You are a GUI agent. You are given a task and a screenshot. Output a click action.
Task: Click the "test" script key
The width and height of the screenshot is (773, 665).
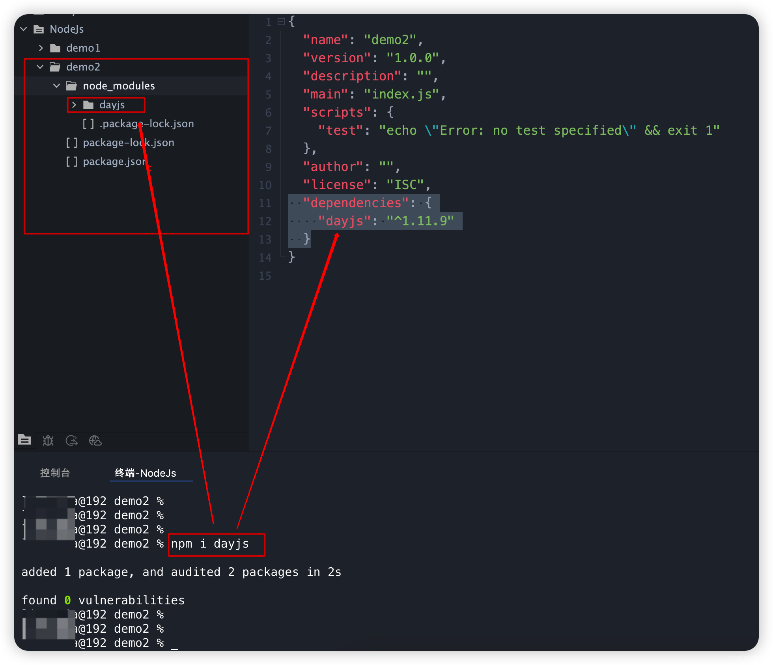341,130
